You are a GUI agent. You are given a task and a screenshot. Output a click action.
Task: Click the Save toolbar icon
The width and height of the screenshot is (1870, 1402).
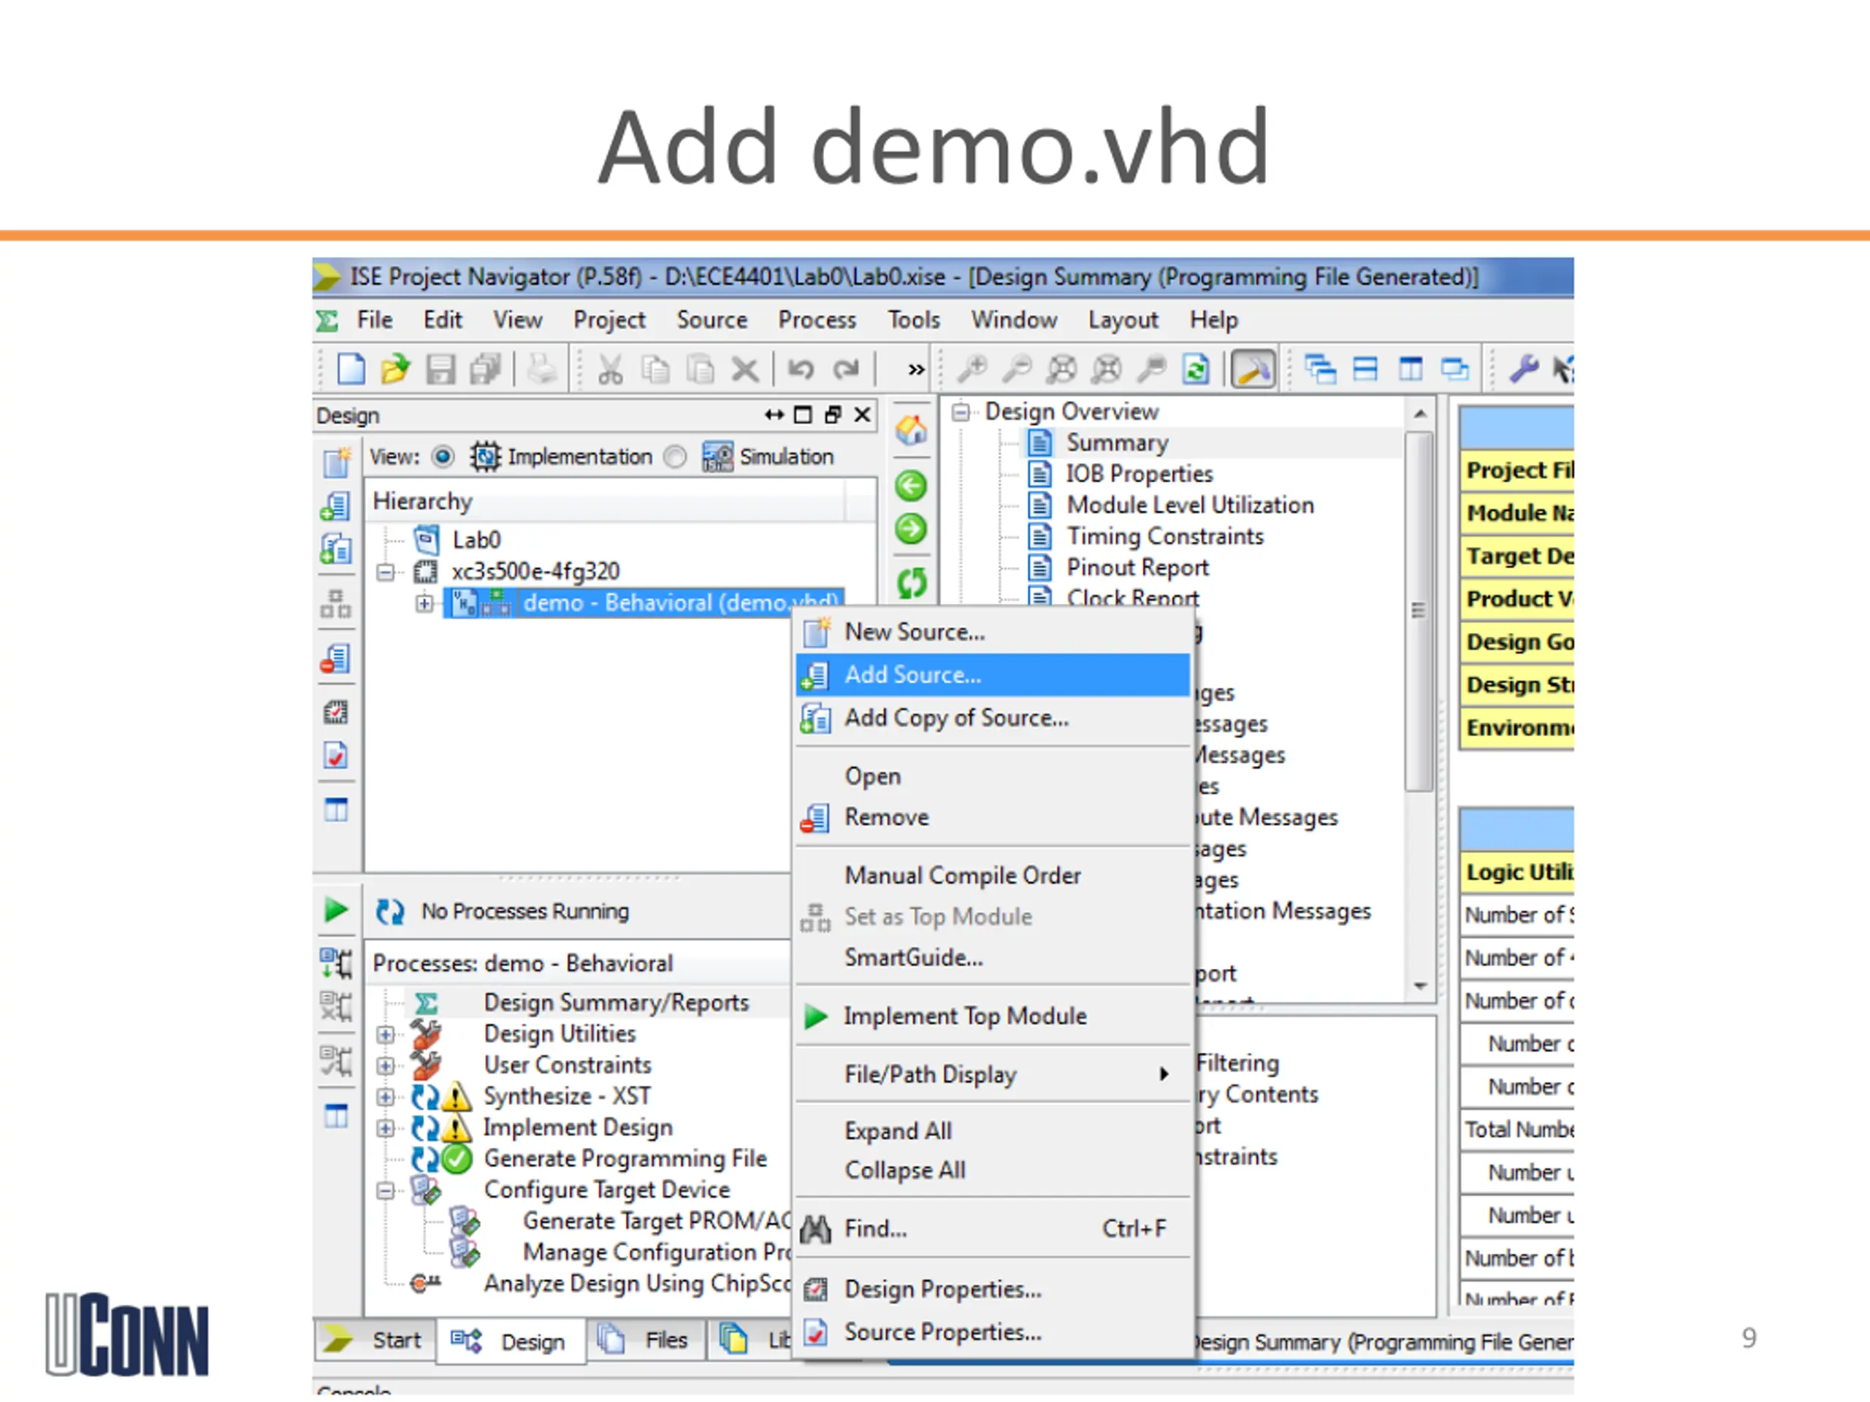440,369
